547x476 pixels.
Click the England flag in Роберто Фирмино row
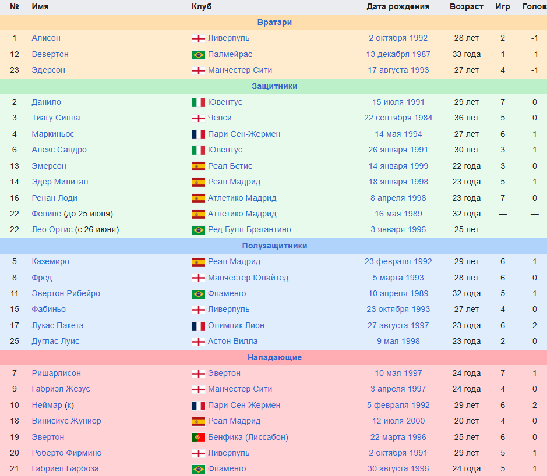(199, 453)
